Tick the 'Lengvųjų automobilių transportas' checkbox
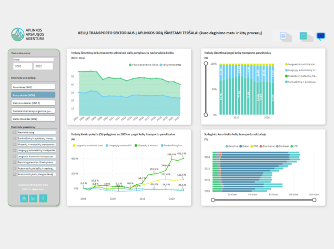The width and height of the screenshot is (334, 249). click(14, 151)
